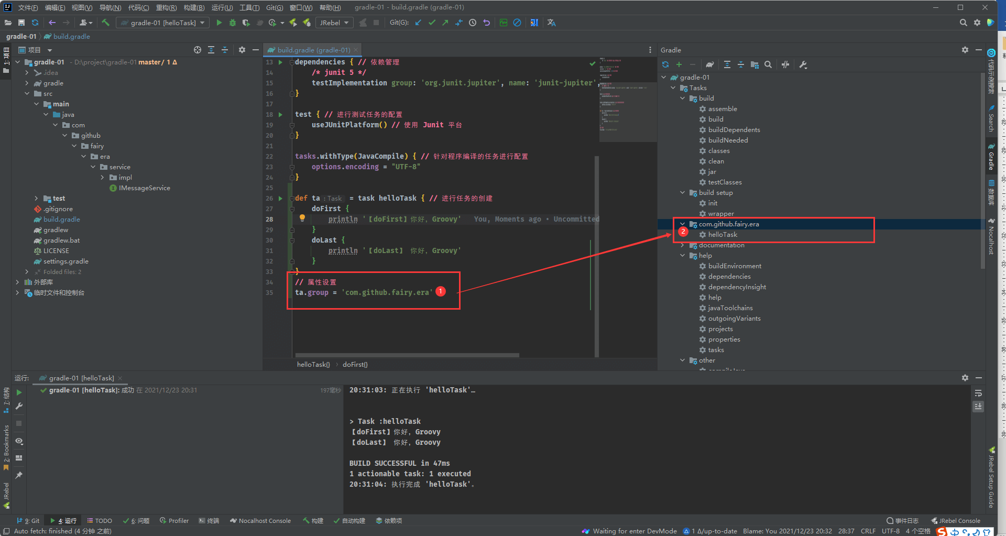Collapse the build tasks group in Gradle panel
This screenshot has width=1006, height=536.
[x=683, y=99]
